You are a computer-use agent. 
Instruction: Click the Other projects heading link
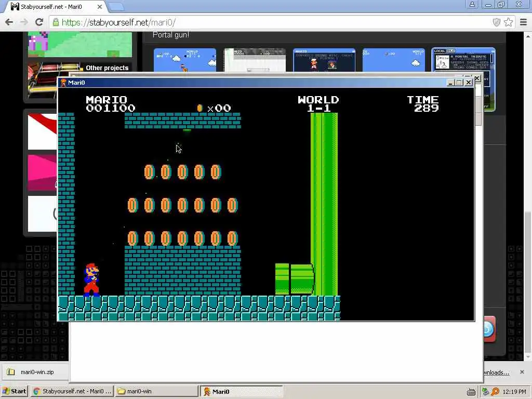(107, 68)
